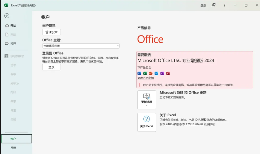The width and height of the screenshot is (260, 154).
Task: Click the new document icon beside 新建
Action: coord(7,34)
